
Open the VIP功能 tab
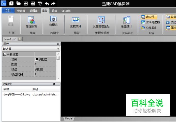[x=66, y=11]
